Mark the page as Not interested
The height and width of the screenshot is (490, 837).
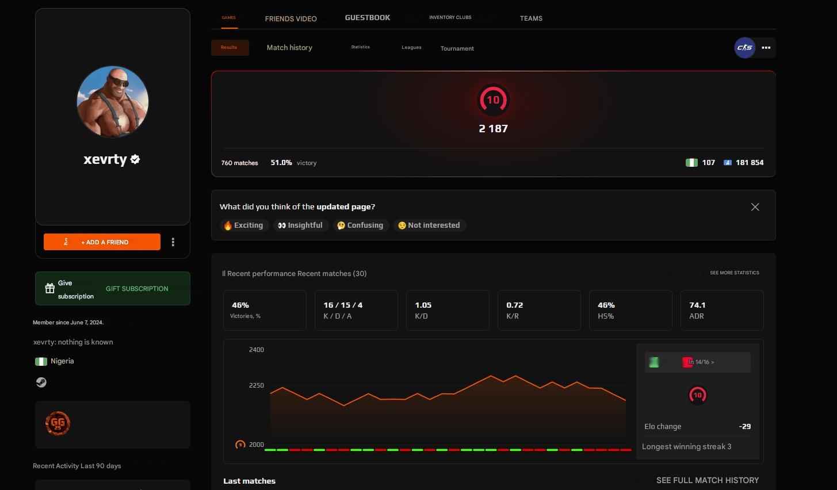[429, 225]
